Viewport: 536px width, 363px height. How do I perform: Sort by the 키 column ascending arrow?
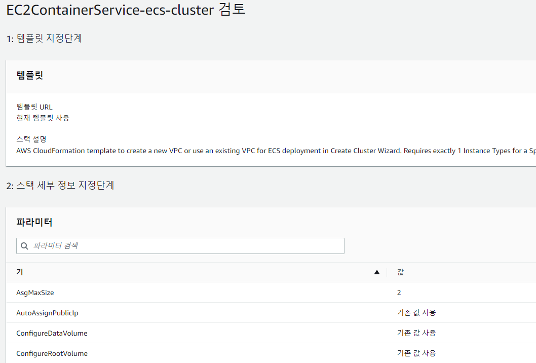[377, 272]
